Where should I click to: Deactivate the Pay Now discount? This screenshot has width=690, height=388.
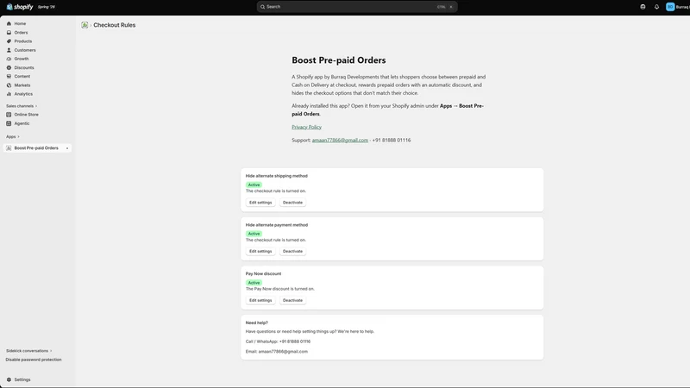coord(292,300)
